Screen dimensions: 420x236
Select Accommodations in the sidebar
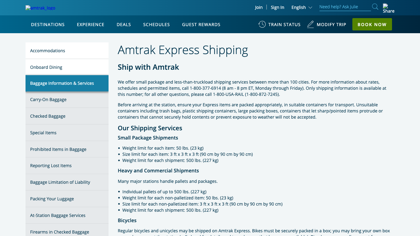(x=67, y=51)
